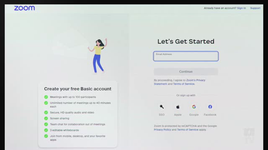Screen dimensions: 268x150
Task: Click the Continue button
Action: click(186, 72)
